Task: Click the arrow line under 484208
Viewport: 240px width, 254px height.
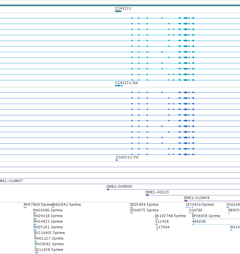Action: pyautogui.click(x=216, y=224)
